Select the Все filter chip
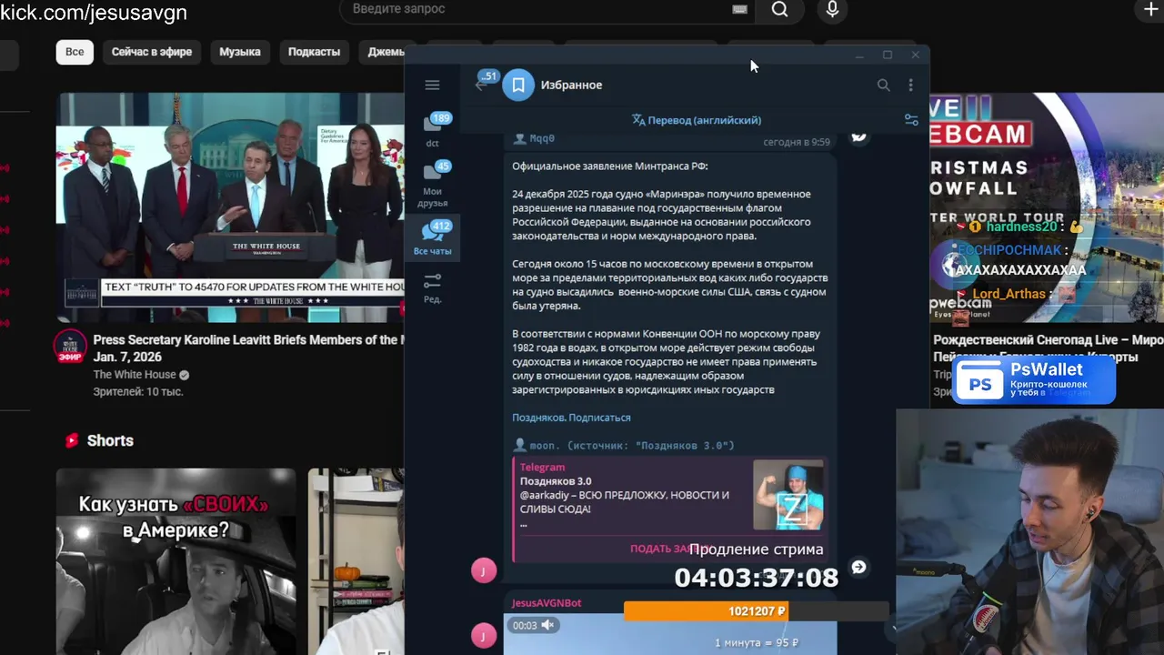 (x=75, y=52)
